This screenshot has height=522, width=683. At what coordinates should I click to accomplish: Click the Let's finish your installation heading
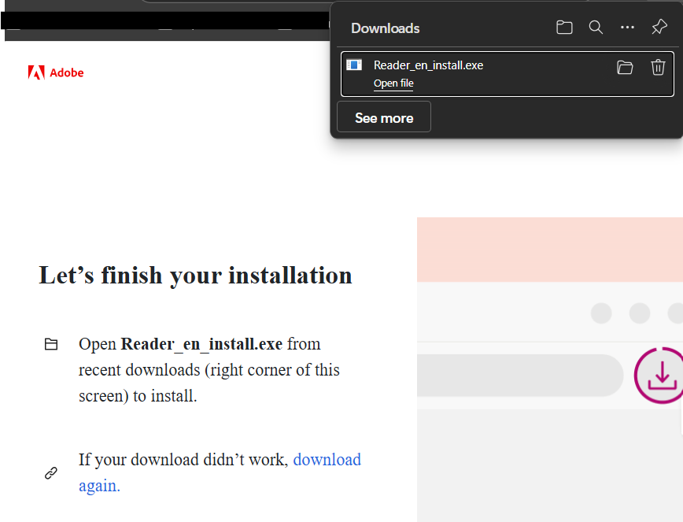tap(195, 276)
